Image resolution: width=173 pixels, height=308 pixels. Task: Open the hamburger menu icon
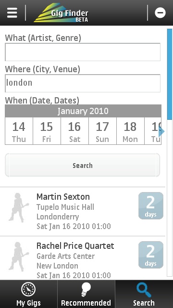click(x=12, y=13)
